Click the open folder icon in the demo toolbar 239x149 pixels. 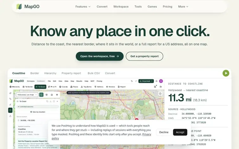click(x=161, y=87)
